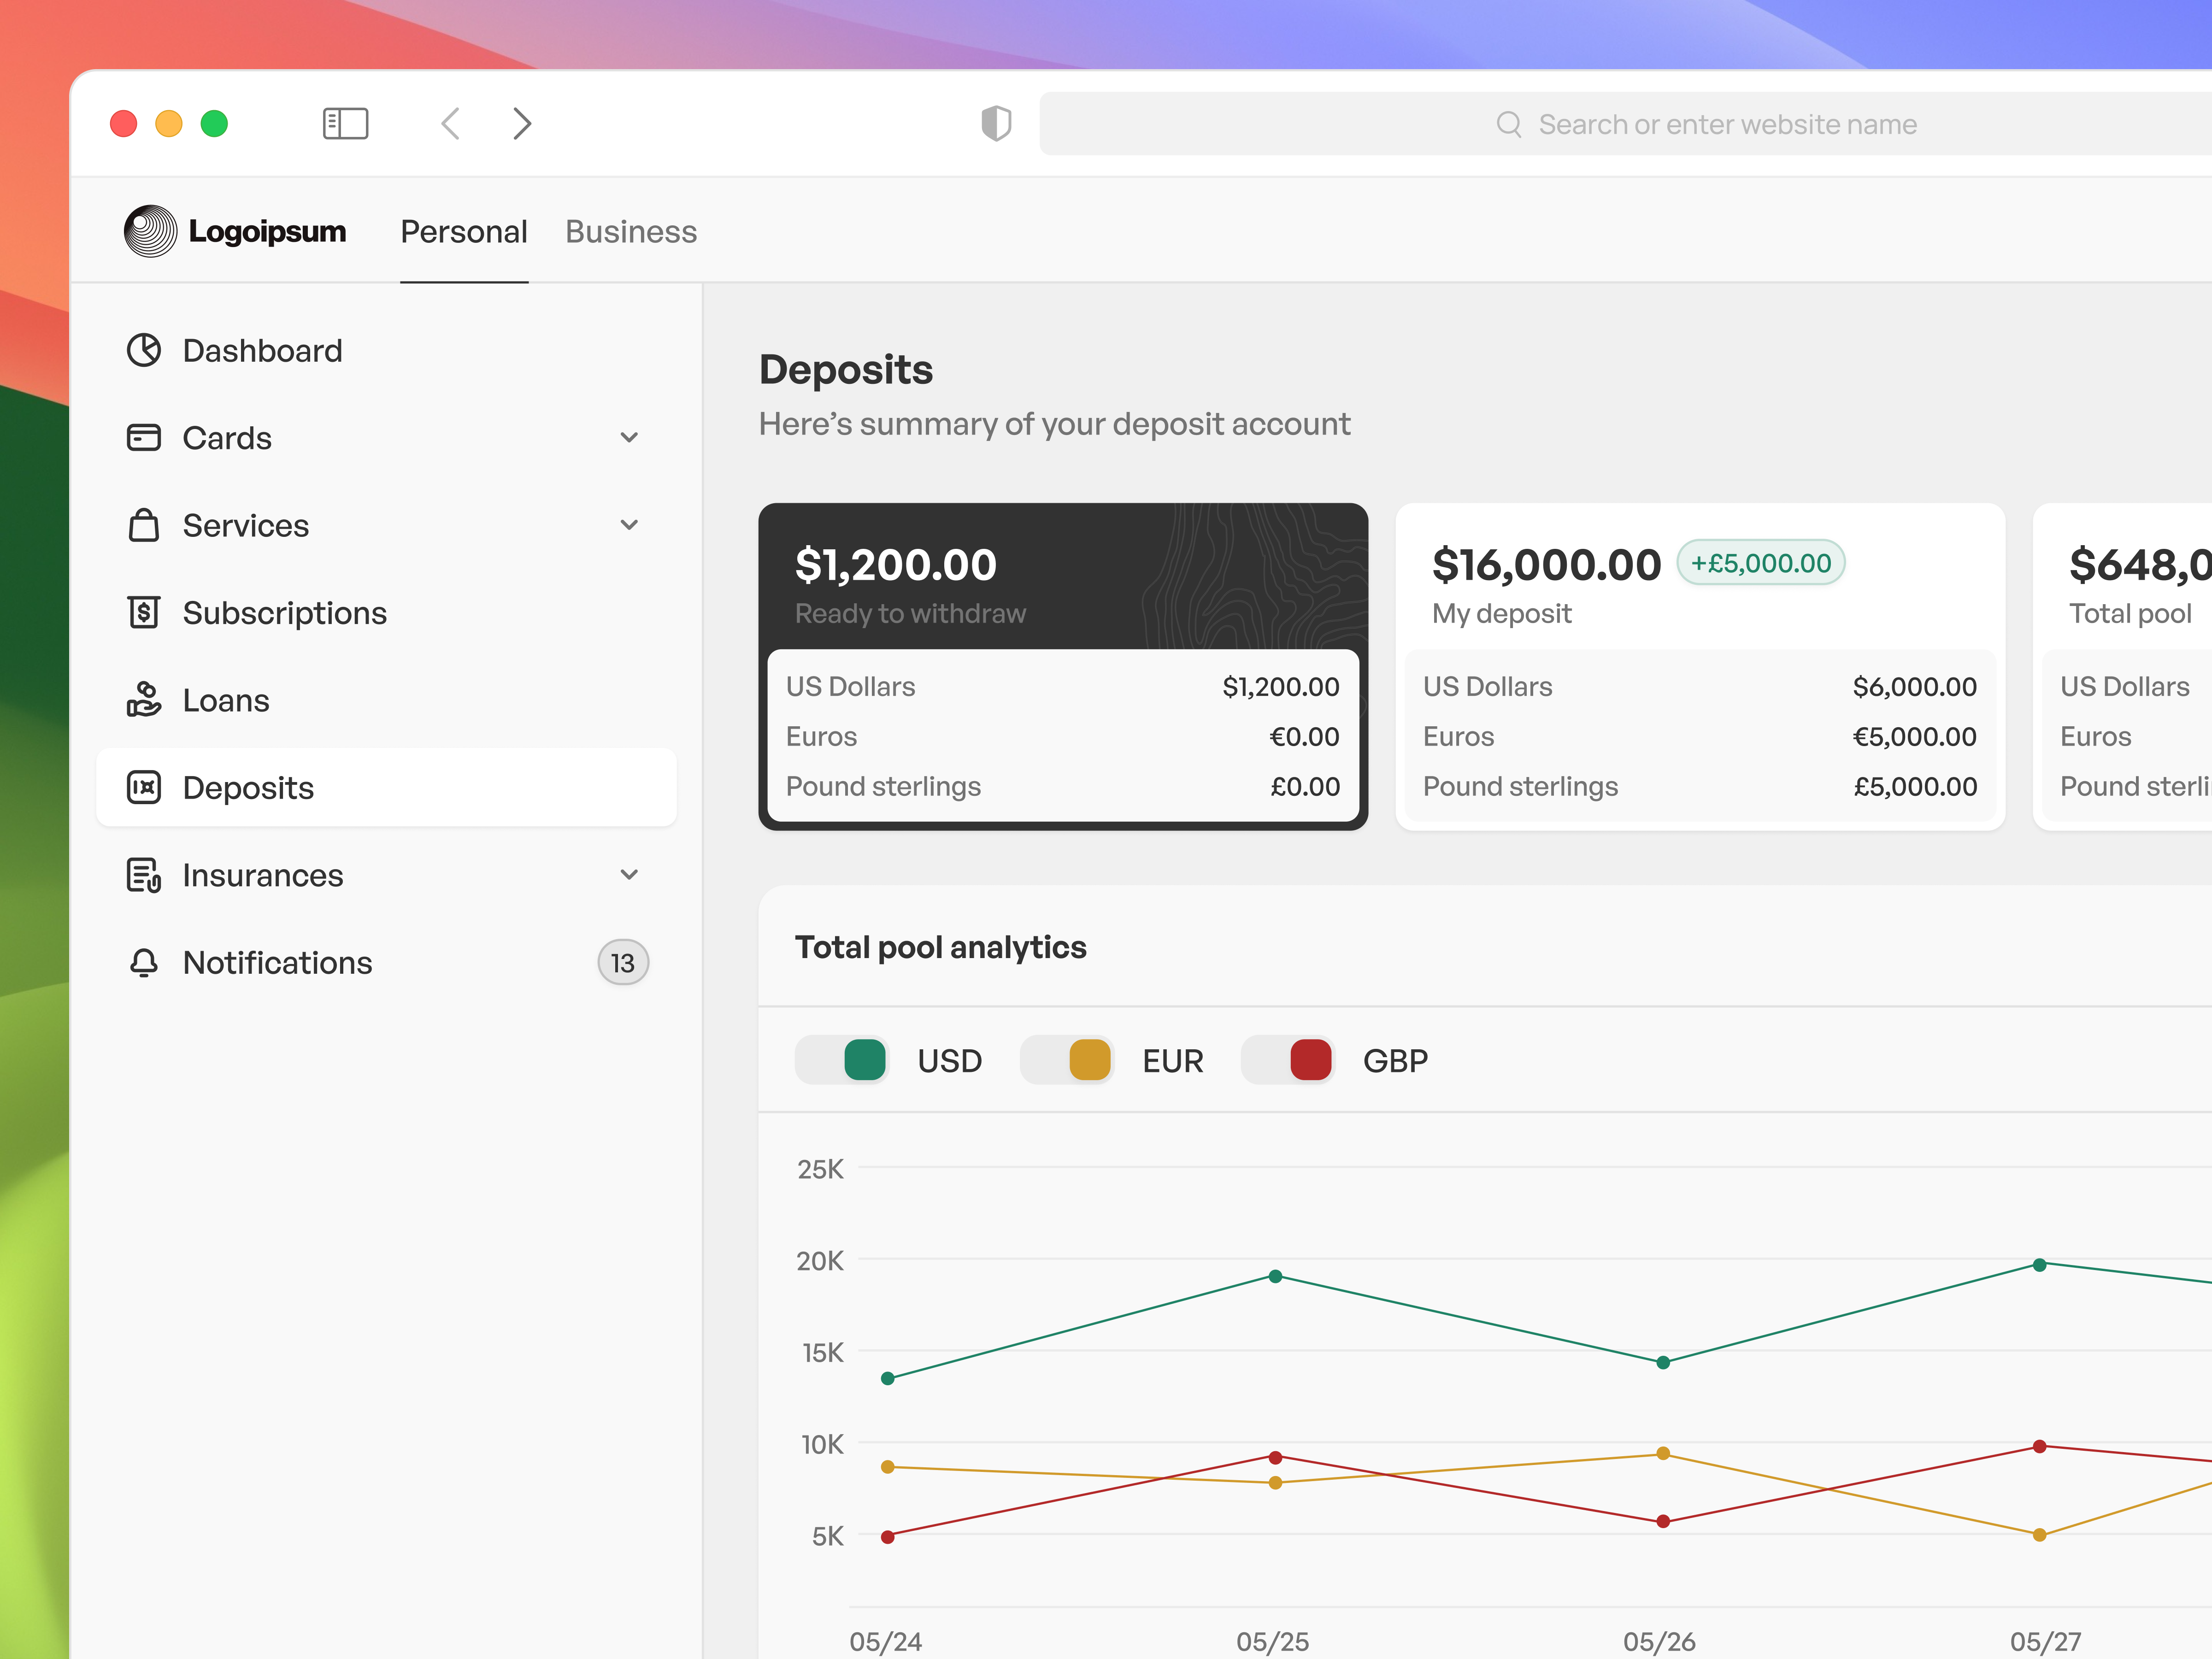The width and height of the screenshot is (2212, 1659).
Task: Select the Subscriptions icon
Action: coord(144,612)
